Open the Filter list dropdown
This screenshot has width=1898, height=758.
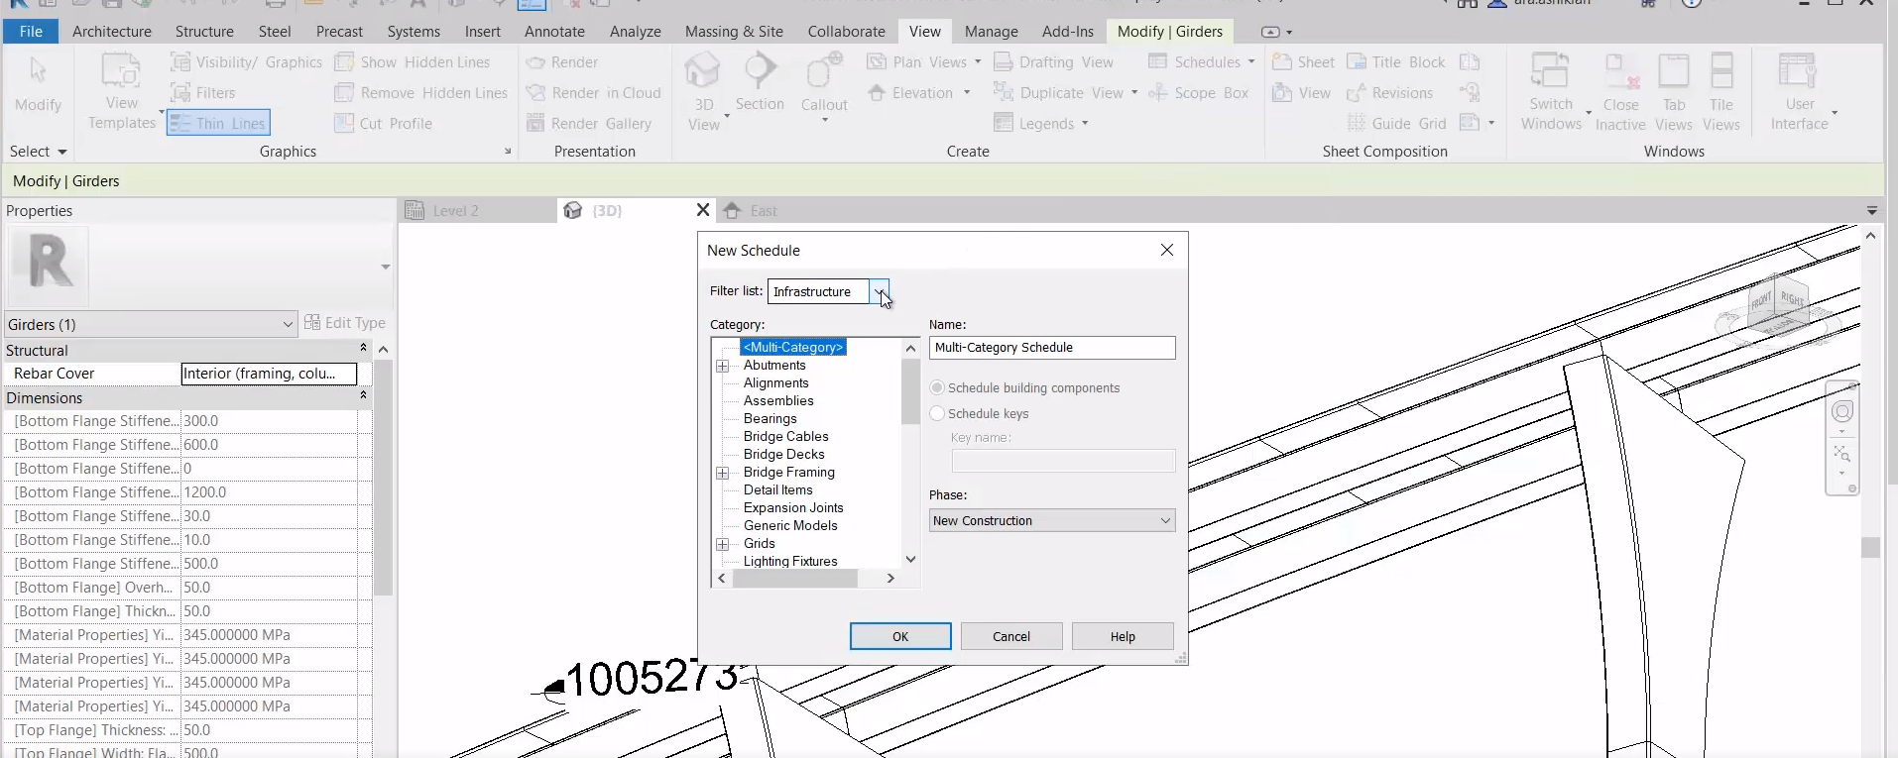(x=879, y=291)
